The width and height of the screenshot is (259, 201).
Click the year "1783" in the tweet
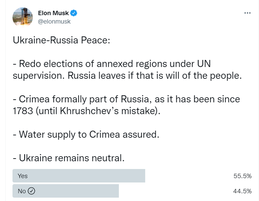coord(23,111)
